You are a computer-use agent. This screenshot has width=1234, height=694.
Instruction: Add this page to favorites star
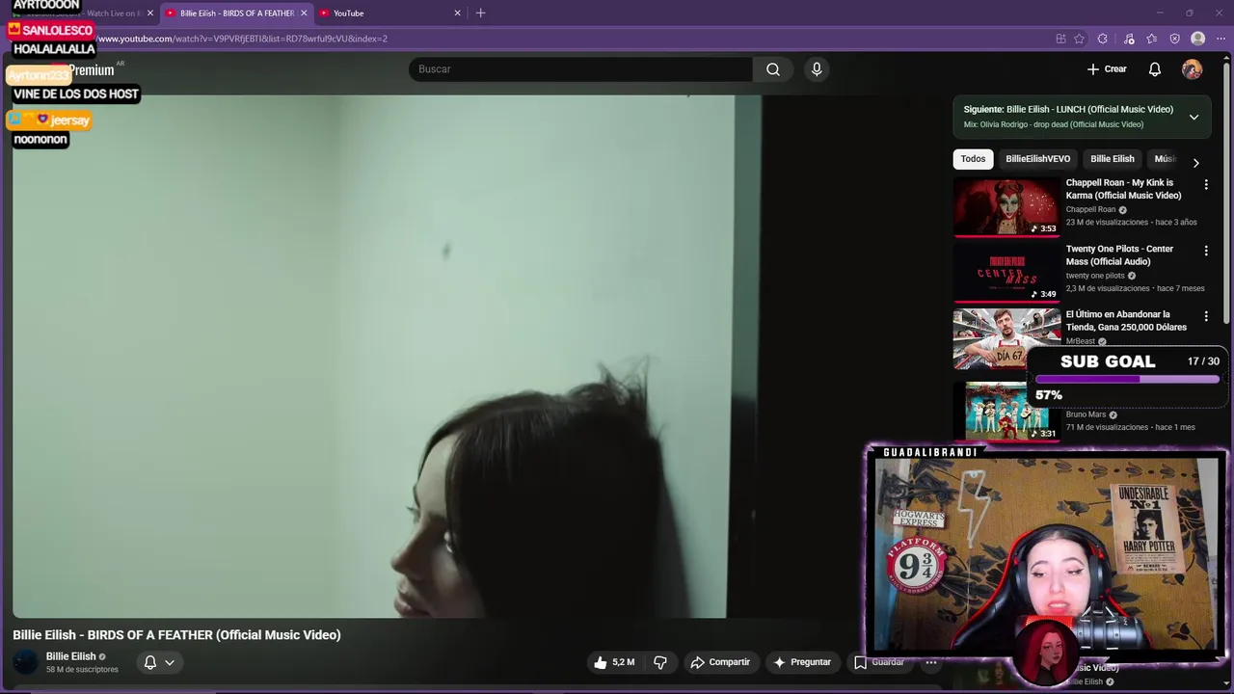tap(1079, 39)
